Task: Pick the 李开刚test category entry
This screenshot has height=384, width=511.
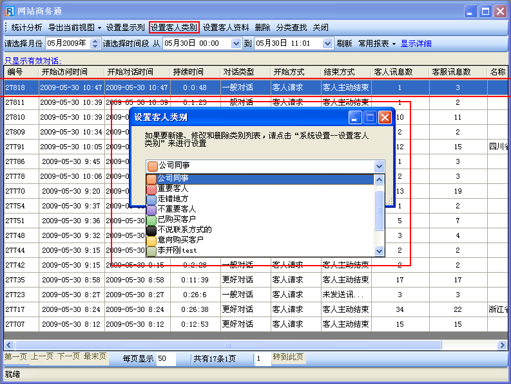Action: point(177,250)
